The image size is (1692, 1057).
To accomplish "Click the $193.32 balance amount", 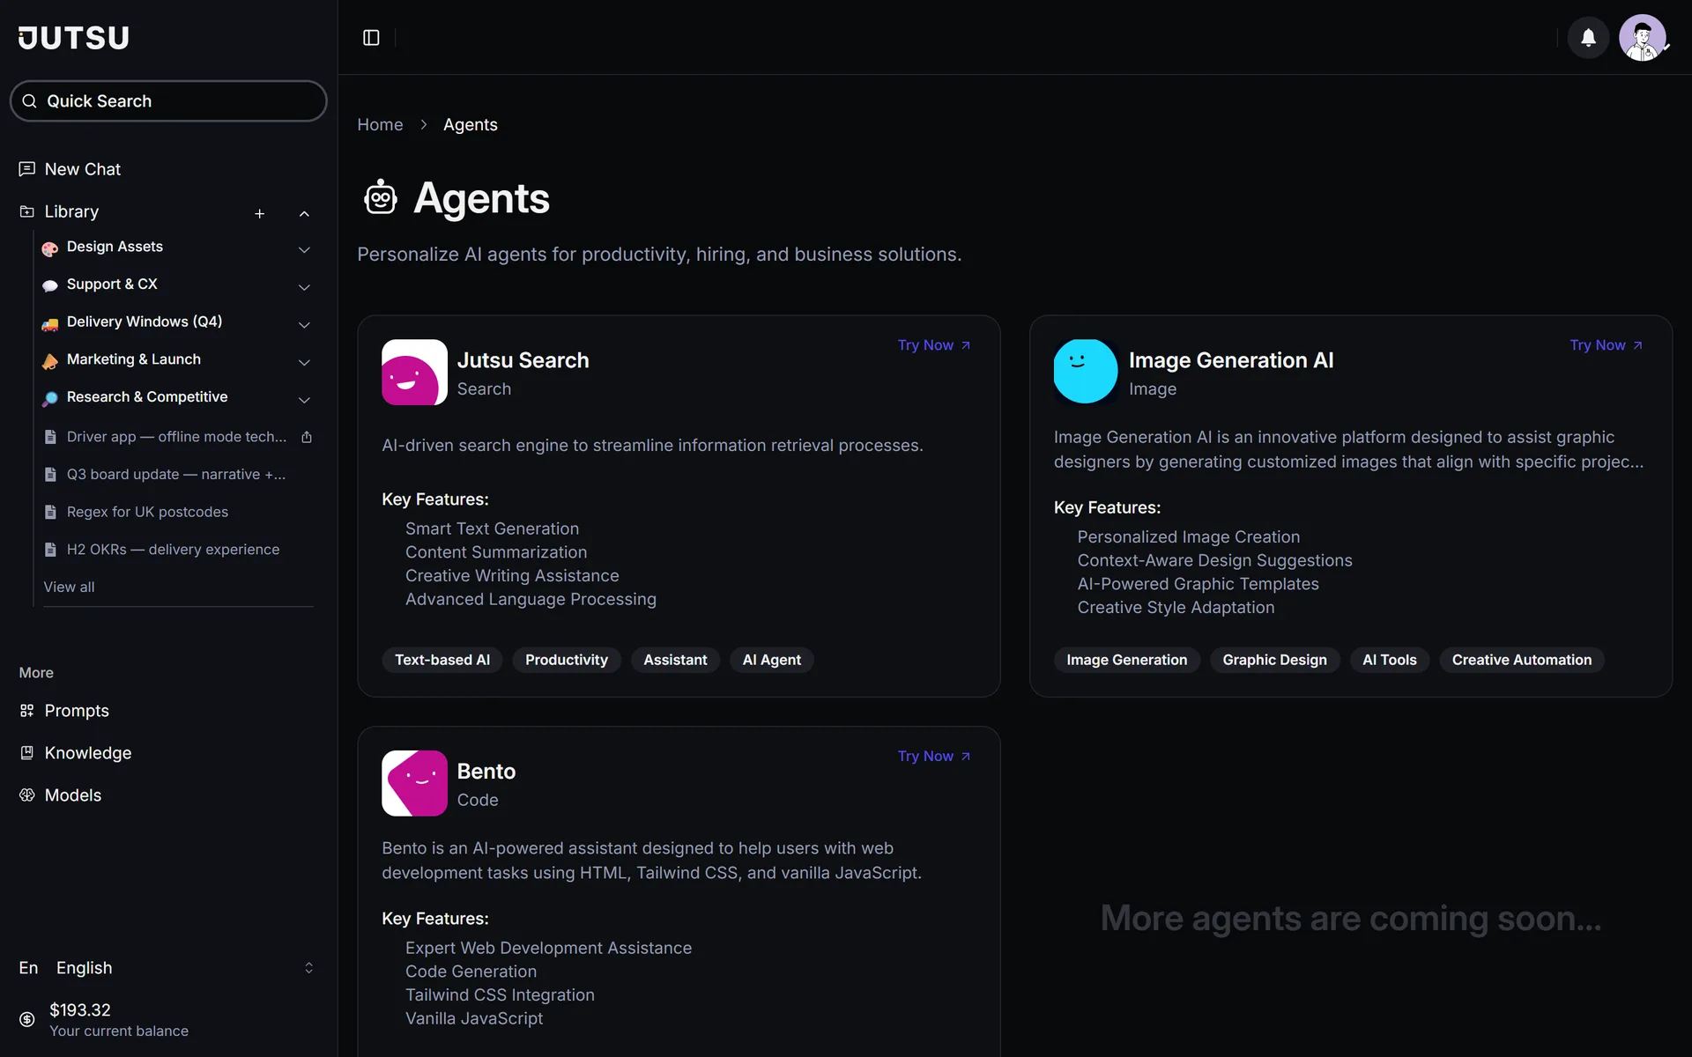I will point(80,1010).
